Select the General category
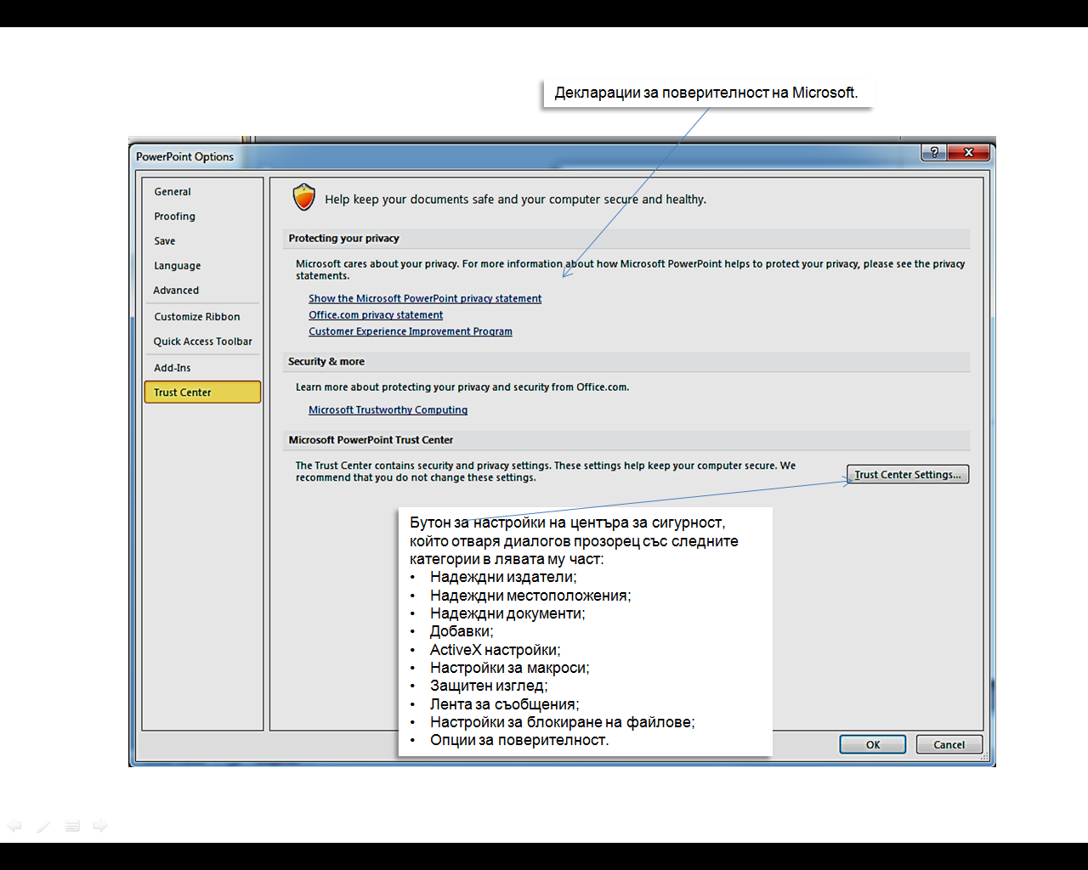Screen dimensions: 1088x870 point(202,192)
